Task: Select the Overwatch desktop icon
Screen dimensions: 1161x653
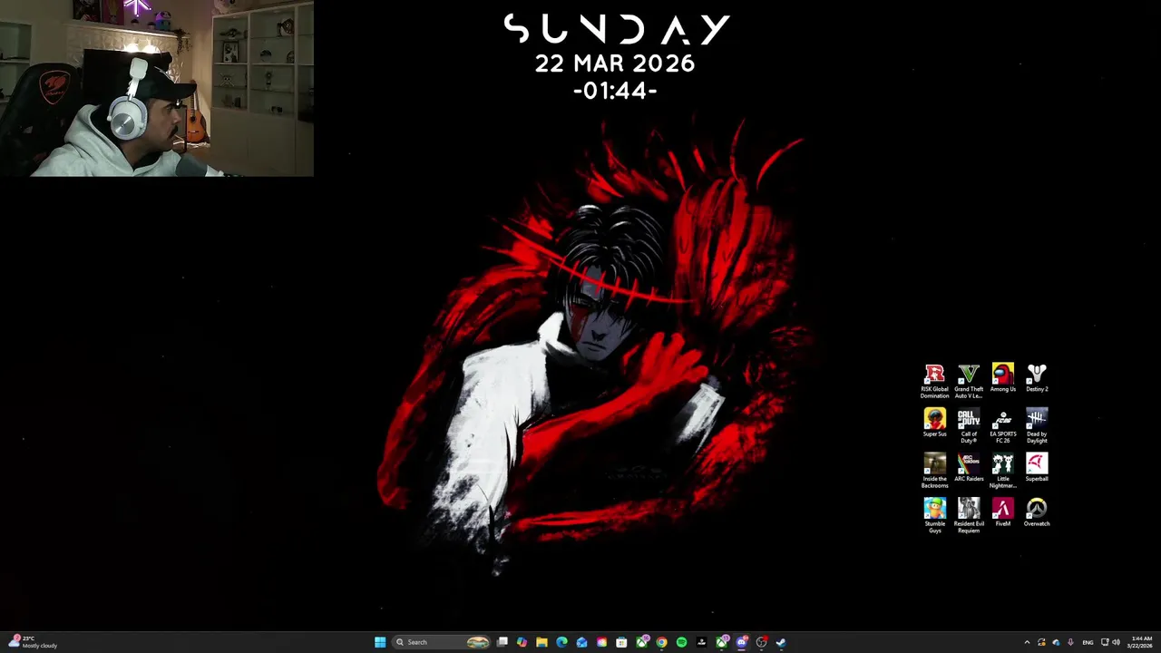Action: click(1037, 512)
